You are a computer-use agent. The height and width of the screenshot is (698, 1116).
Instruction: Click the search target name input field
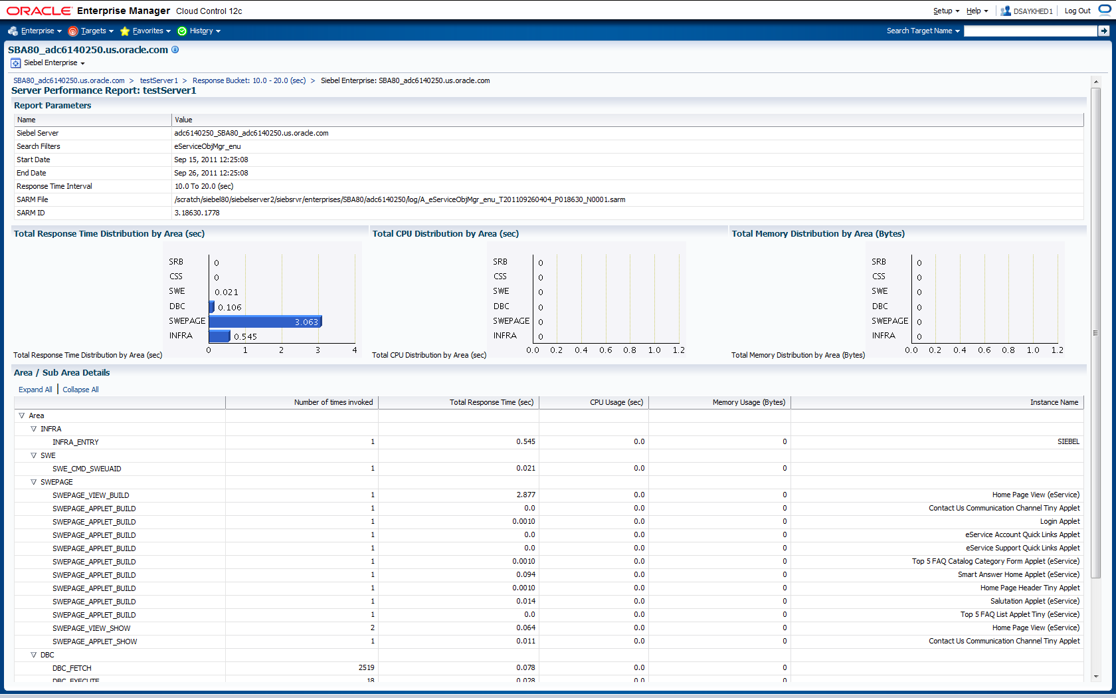pos(1030,31)
